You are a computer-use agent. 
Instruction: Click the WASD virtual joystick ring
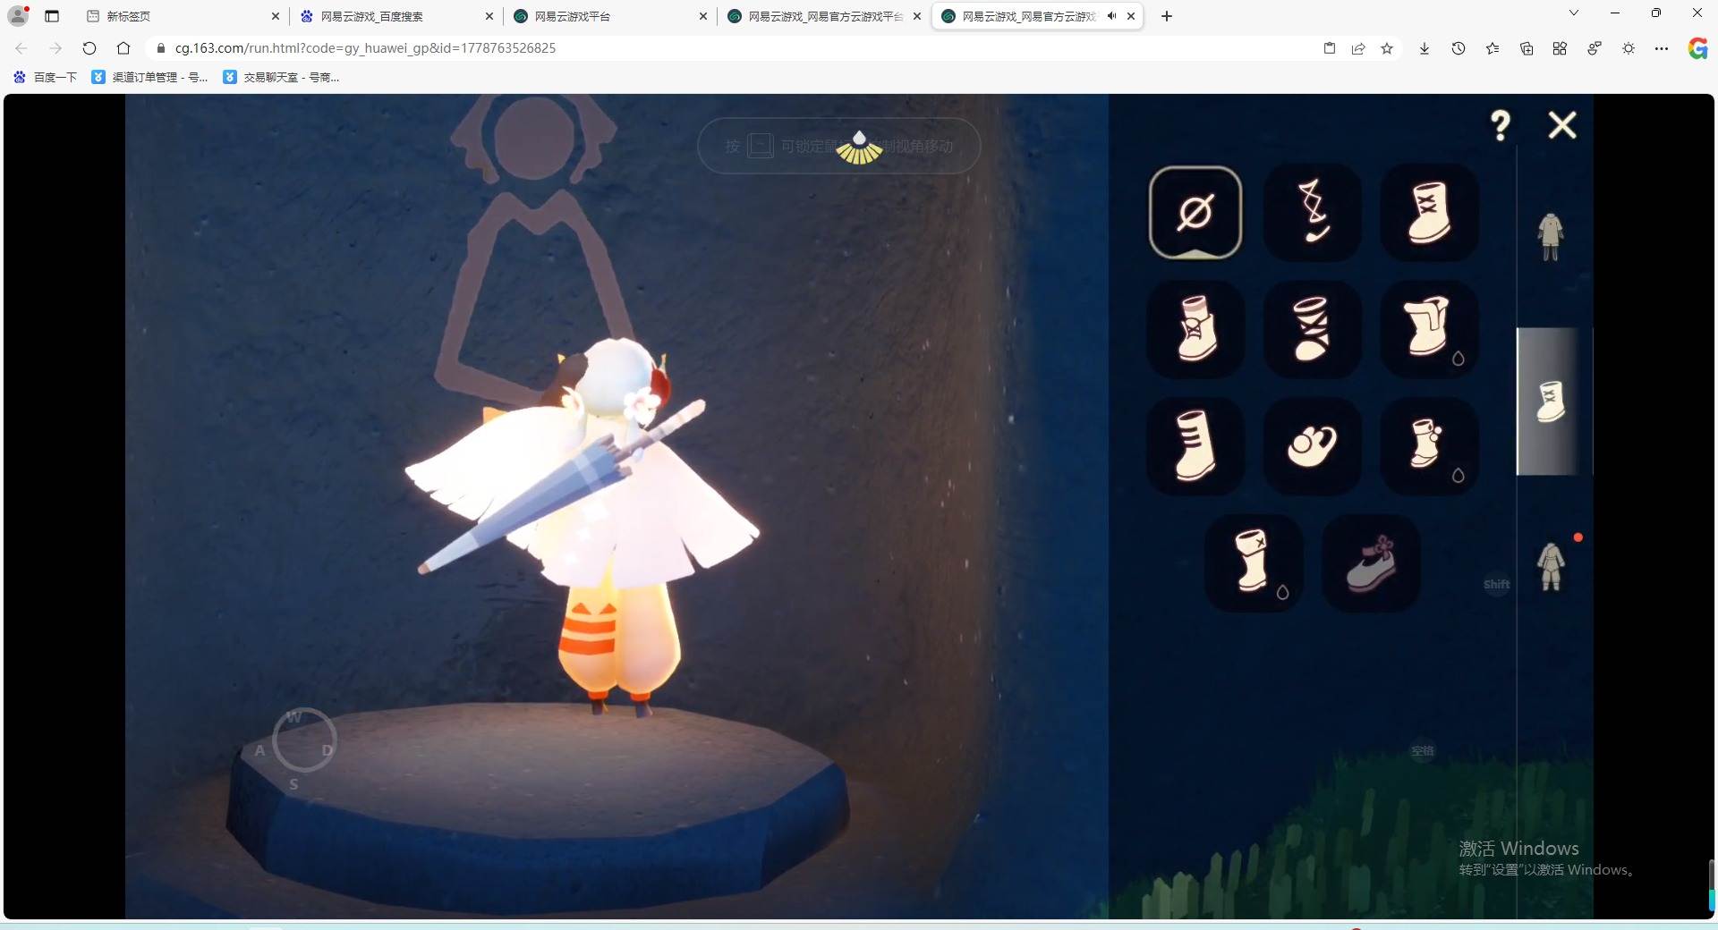coord(304,740)
